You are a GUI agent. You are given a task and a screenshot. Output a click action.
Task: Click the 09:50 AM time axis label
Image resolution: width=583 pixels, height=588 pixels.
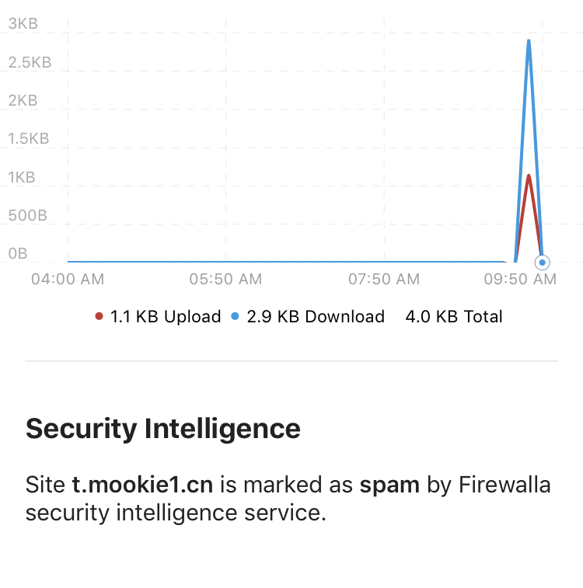(x=520, y=280)
